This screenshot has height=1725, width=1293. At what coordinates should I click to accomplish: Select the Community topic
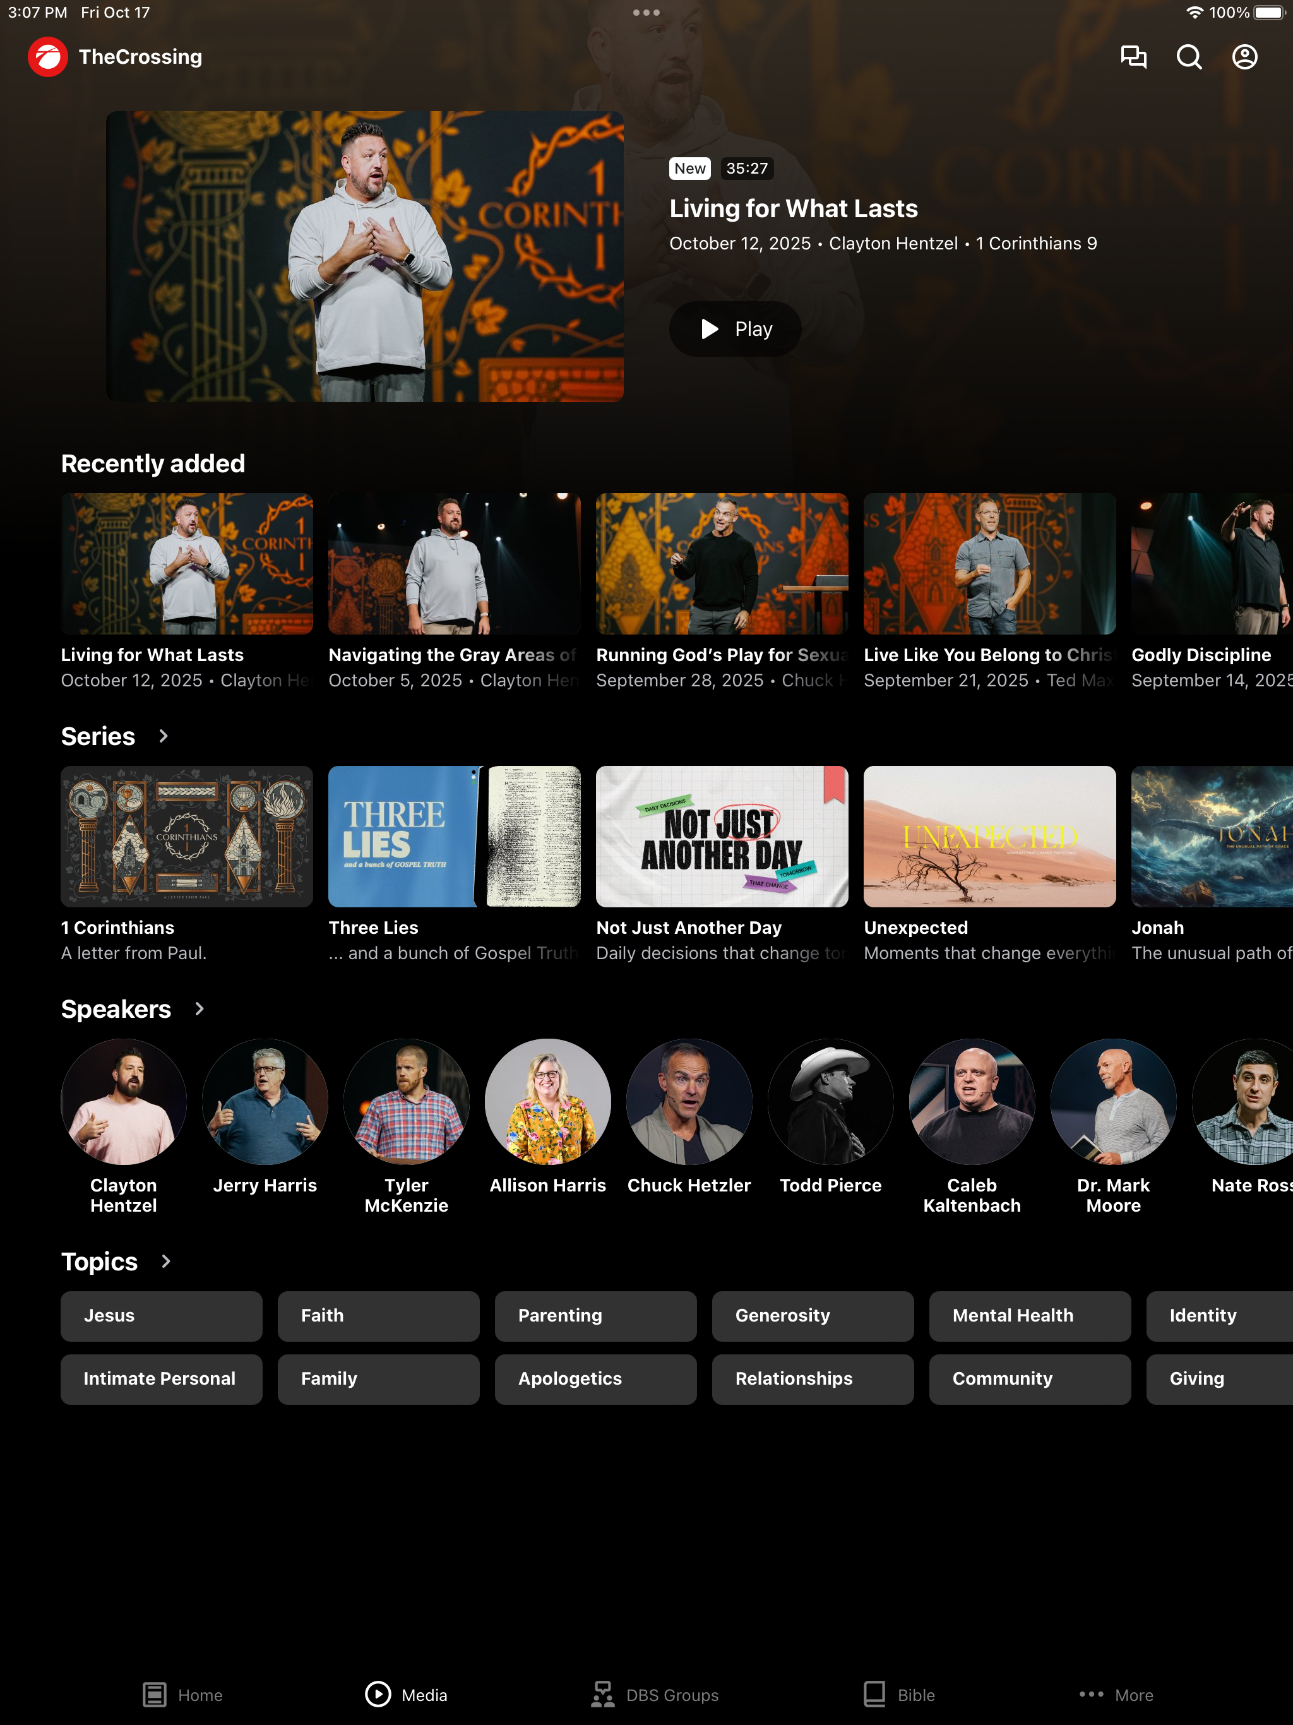click(1030, 1380)
